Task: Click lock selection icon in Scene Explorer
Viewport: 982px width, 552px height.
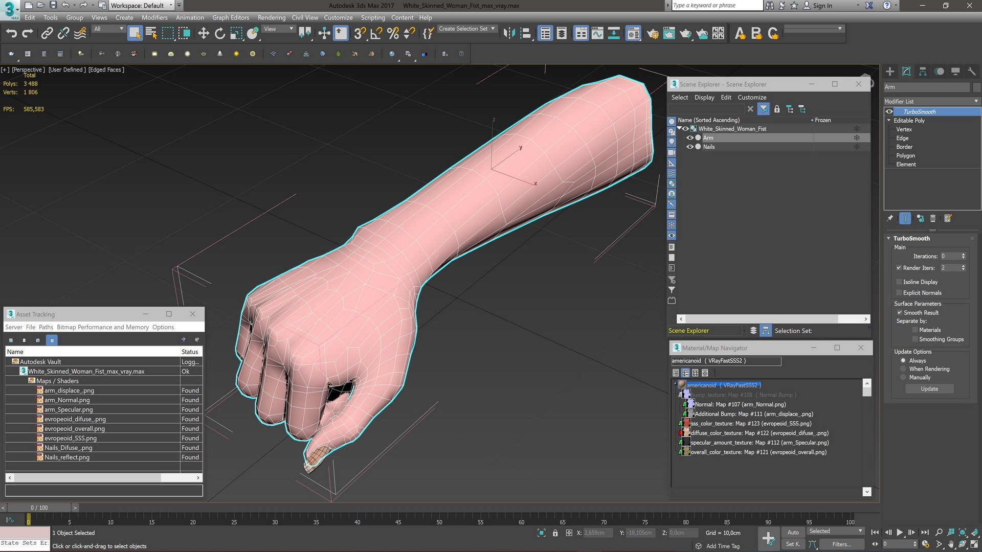Action: click(777, 109)
